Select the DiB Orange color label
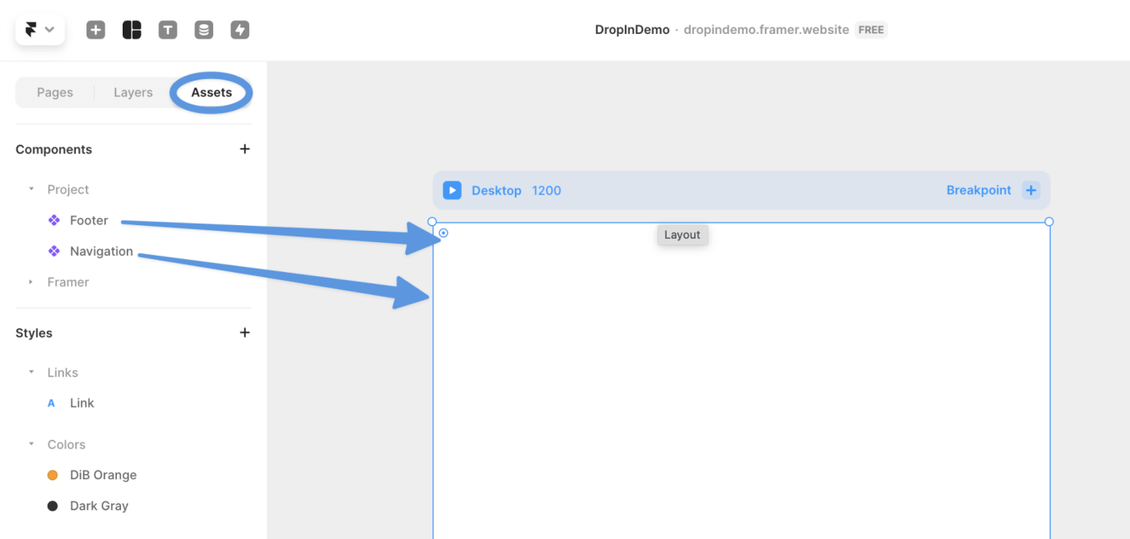This screenshot has height=539, width=1130. (x=103, y=474)
